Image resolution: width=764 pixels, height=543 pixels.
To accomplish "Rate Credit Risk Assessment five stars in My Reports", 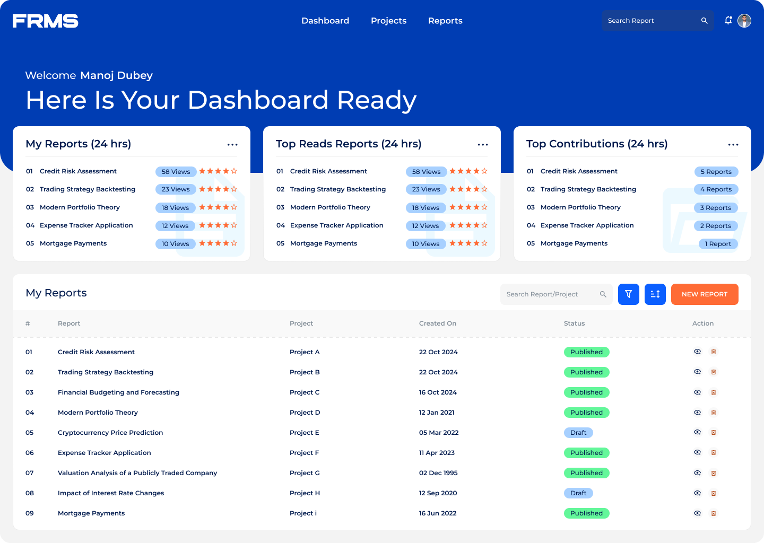I will (234, 171).
